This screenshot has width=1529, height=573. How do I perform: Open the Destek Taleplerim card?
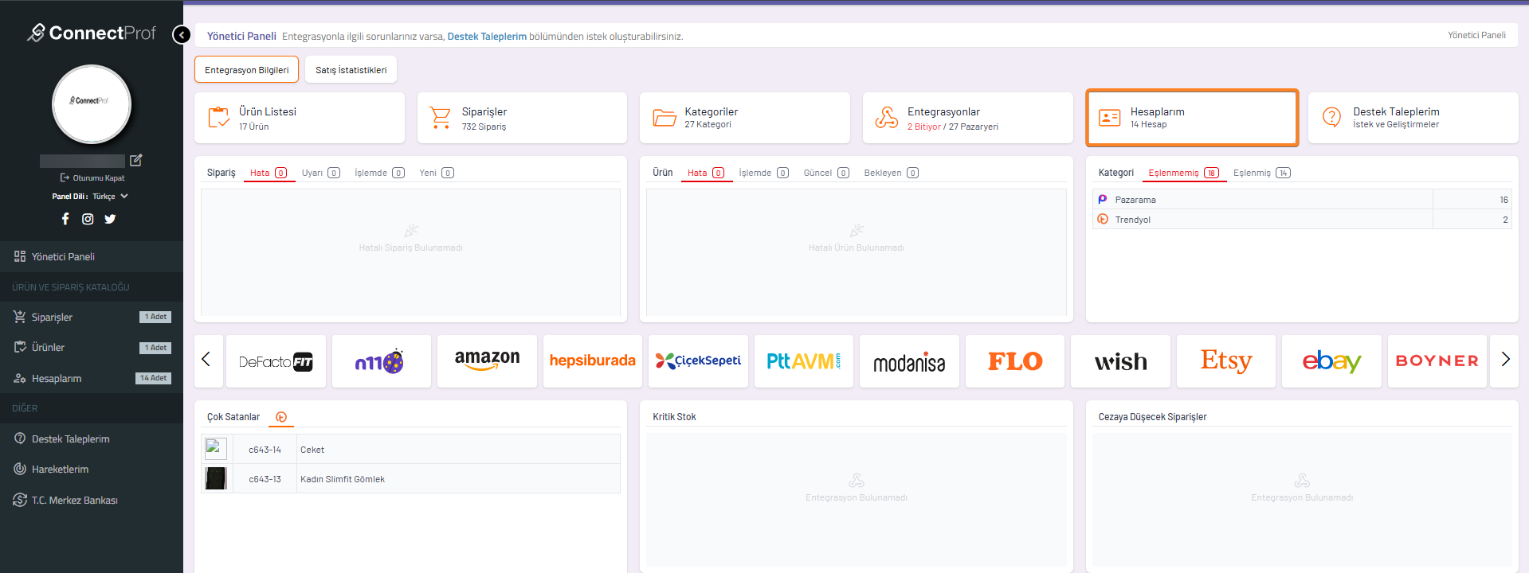click(x=1413, y=118)
